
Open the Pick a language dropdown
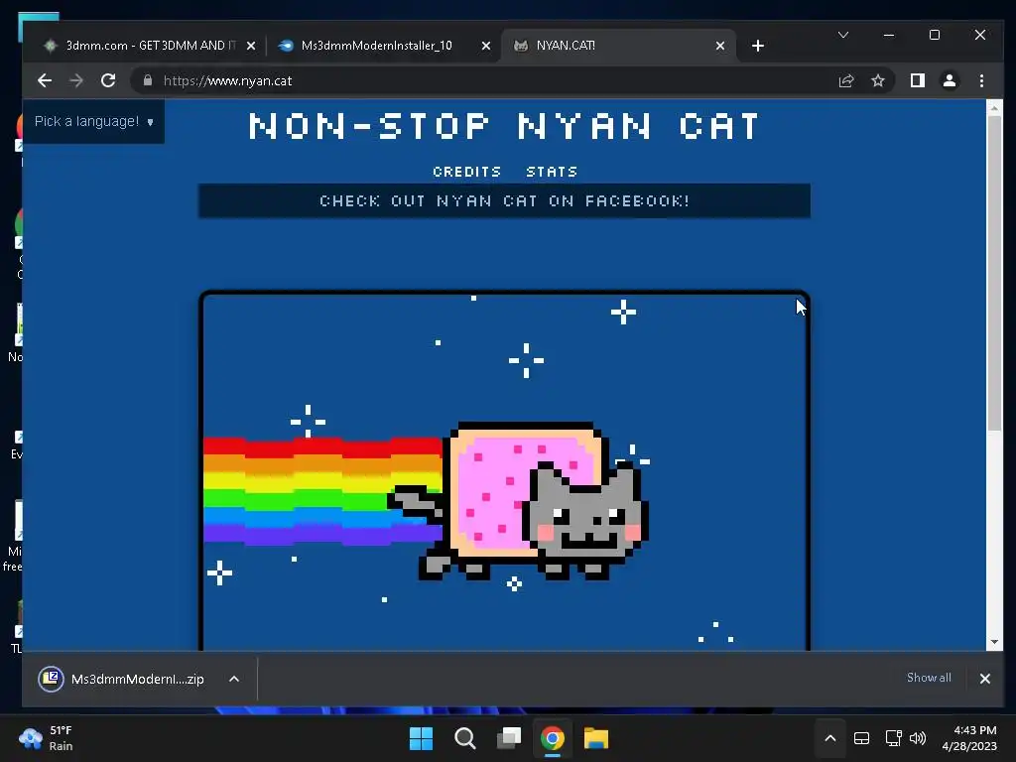click(93, 121)
